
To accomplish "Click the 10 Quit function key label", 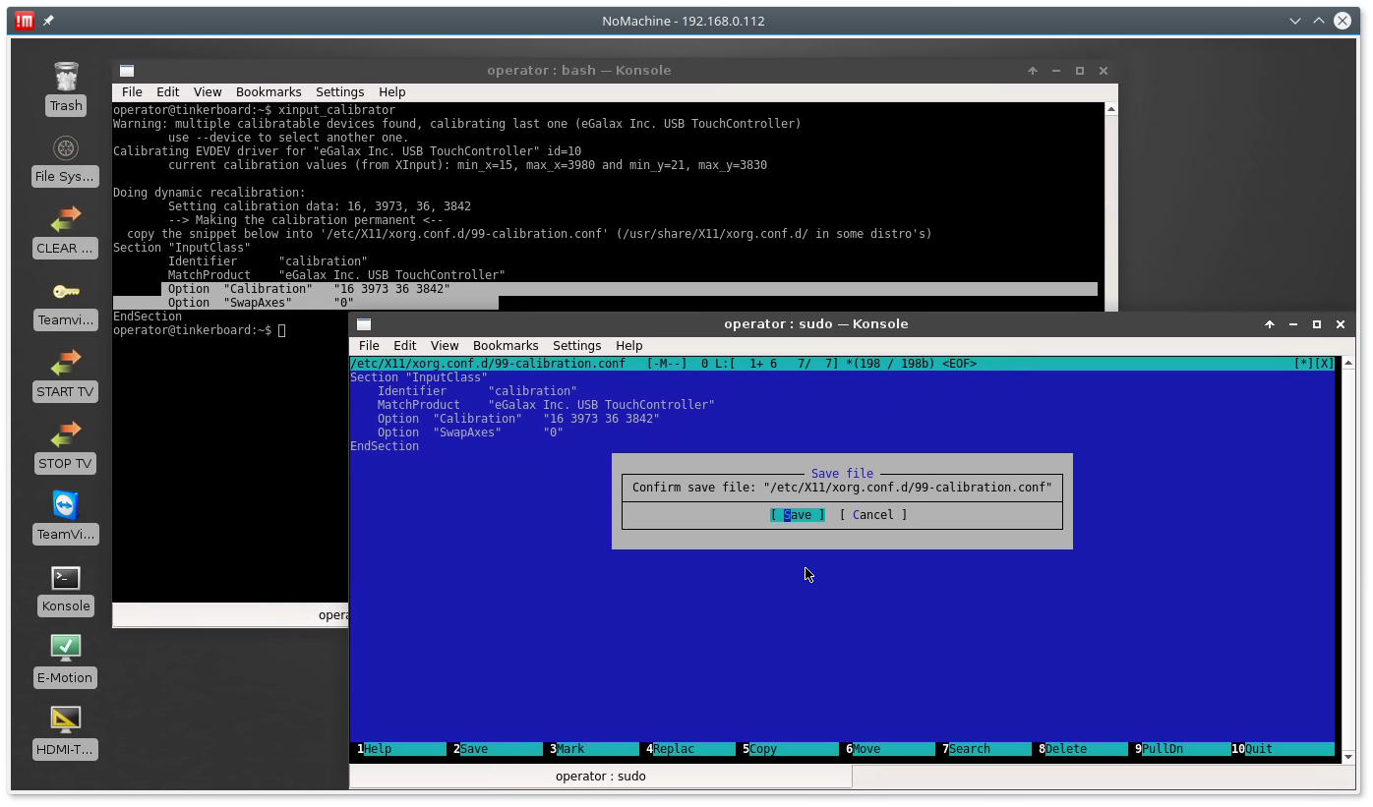I will click(1258, 749).
